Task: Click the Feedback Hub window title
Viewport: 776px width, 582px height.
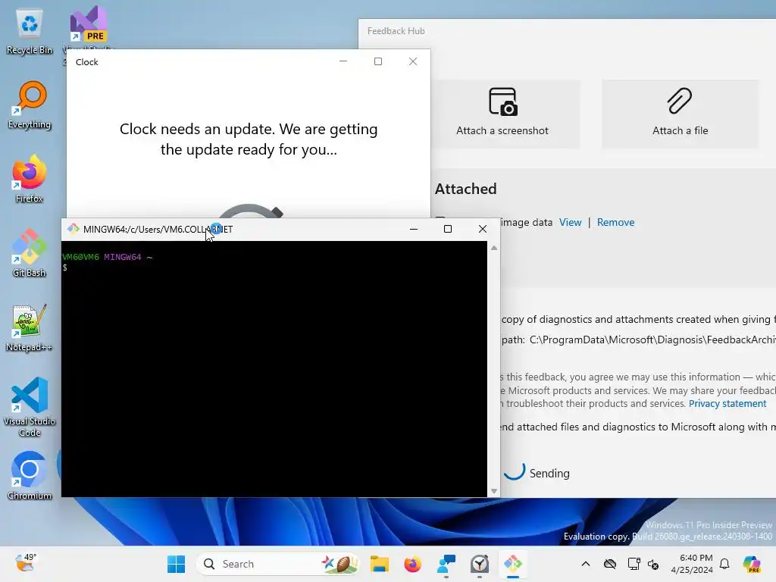Action: tap(396, 30)
